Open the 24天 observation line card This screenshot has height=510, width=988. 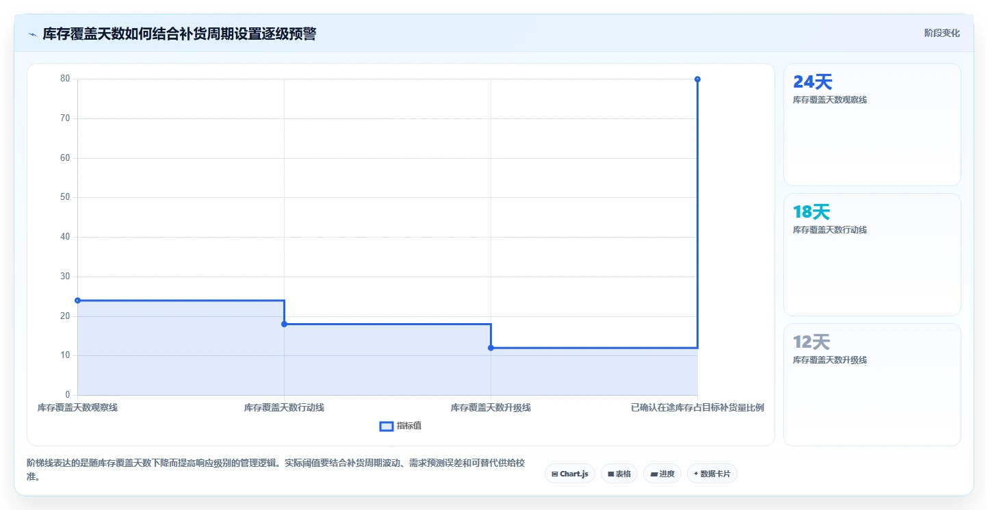pos(872,125)
